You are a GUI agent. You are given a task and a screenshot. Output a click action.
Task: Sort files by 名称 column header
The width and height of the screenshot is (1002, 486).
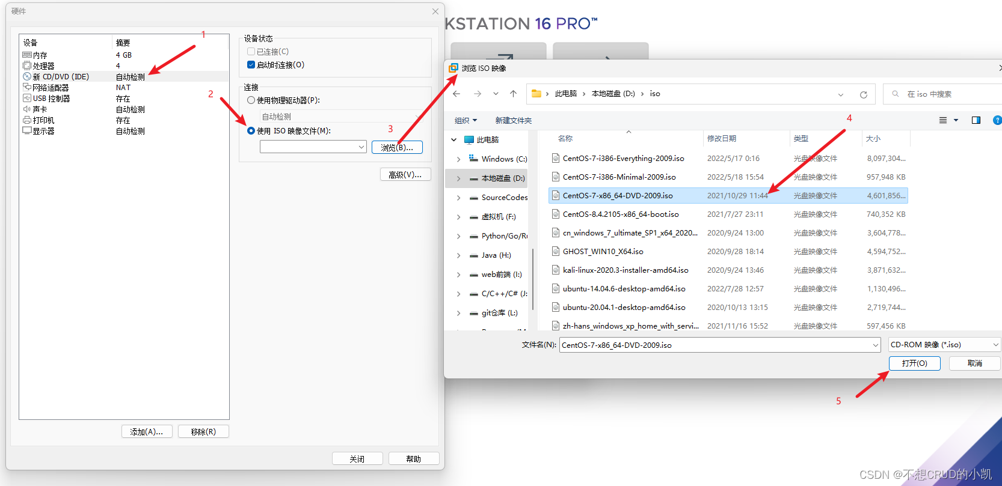click(565, 138)
